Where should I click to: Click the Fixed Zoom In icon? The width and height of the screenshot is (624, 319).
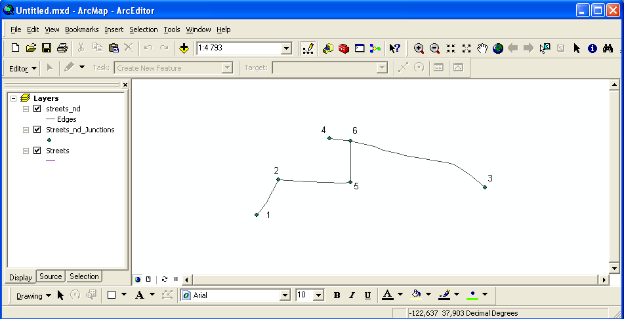[451, 48]
